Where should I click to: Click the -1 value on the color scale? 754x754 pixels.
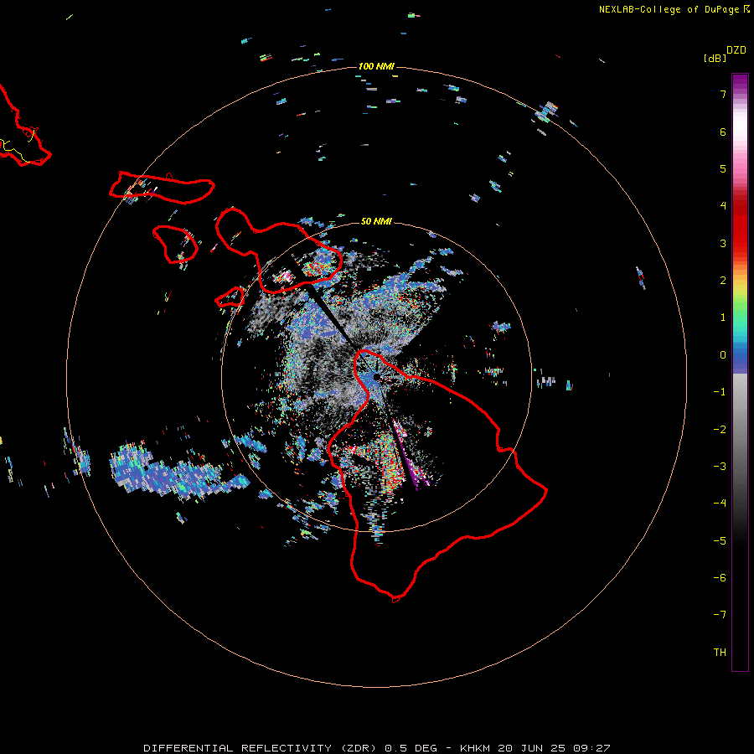[x=720, y=392]
